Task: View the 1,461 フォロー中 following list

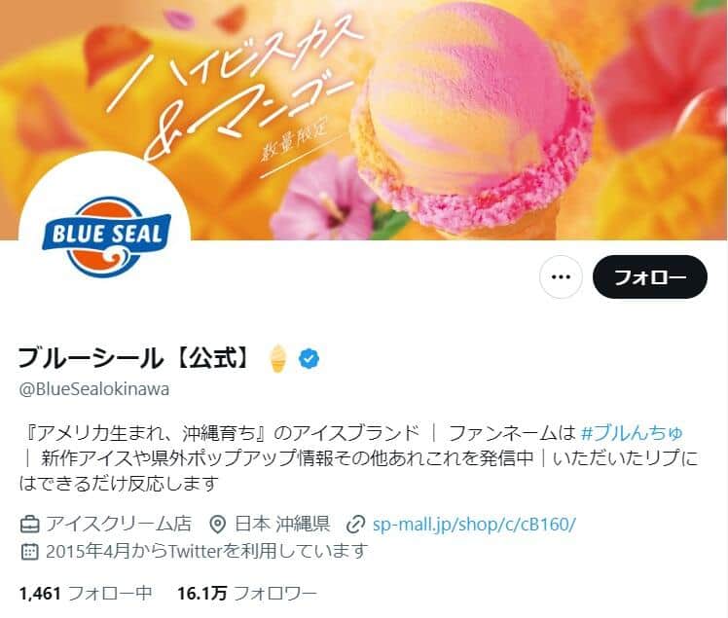Action: [86, 593]
